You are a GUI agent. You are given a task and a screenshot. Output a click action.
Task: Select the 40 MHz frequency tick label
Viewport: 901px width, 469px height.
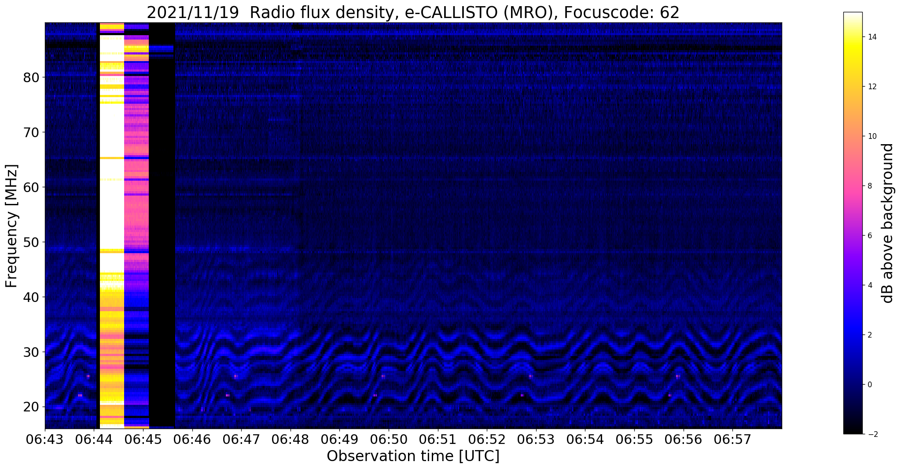click(x=32, y=297)
